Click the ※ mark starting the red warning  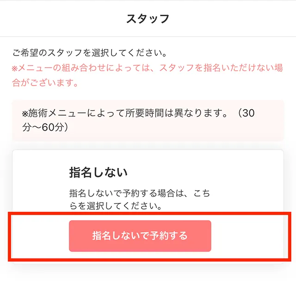point(15,68)
